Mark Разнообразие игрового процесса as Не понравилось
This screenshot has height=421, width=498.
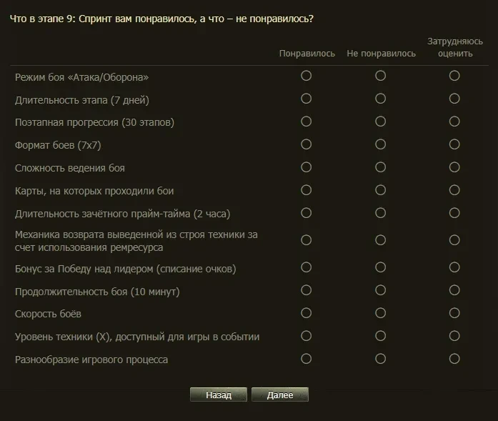(381, 359)
